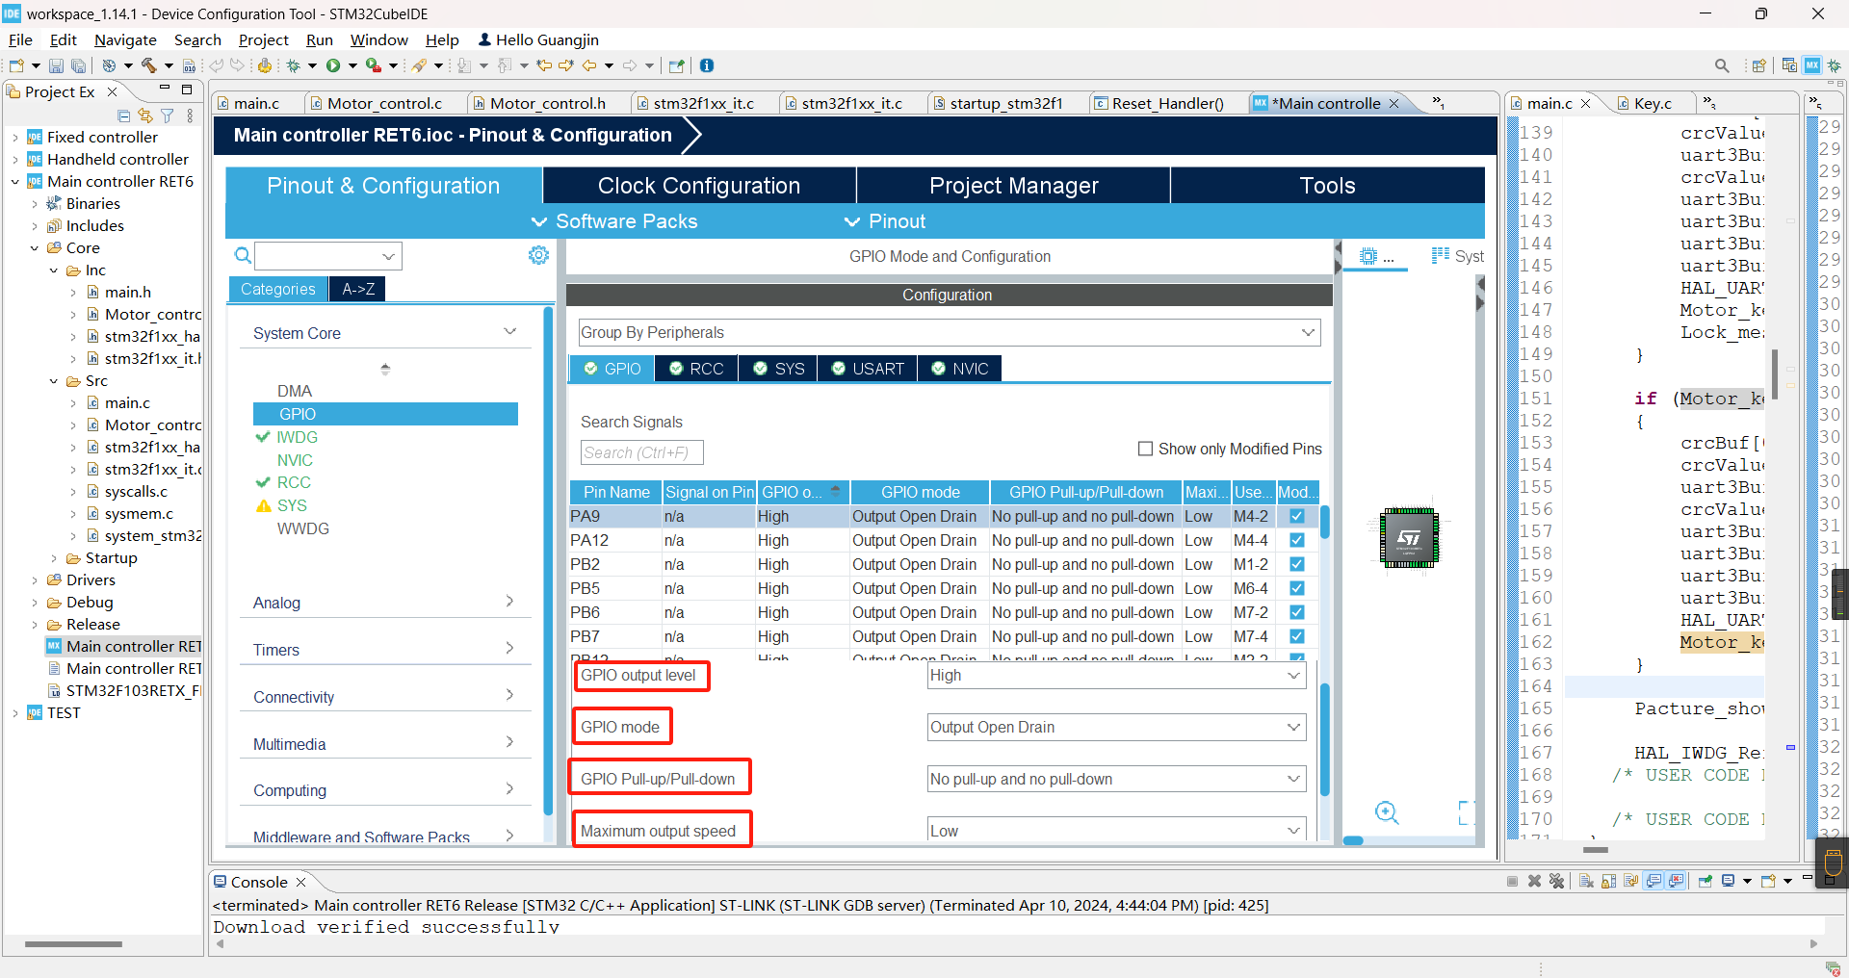Uncheck the Modified checkbox for PB6
The image size is (1849, 978).
[x=1297, y=612]
